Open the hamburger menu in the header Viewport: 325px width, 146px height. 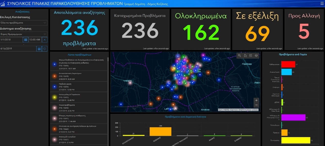point(322,3)
